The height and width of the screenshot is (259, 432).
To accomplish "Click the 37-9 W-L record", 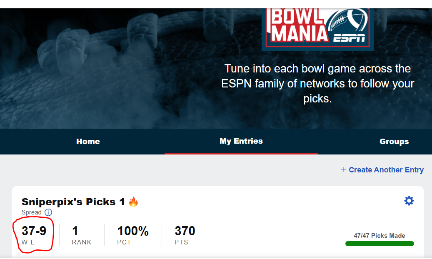I will click(x=34, y=231).
